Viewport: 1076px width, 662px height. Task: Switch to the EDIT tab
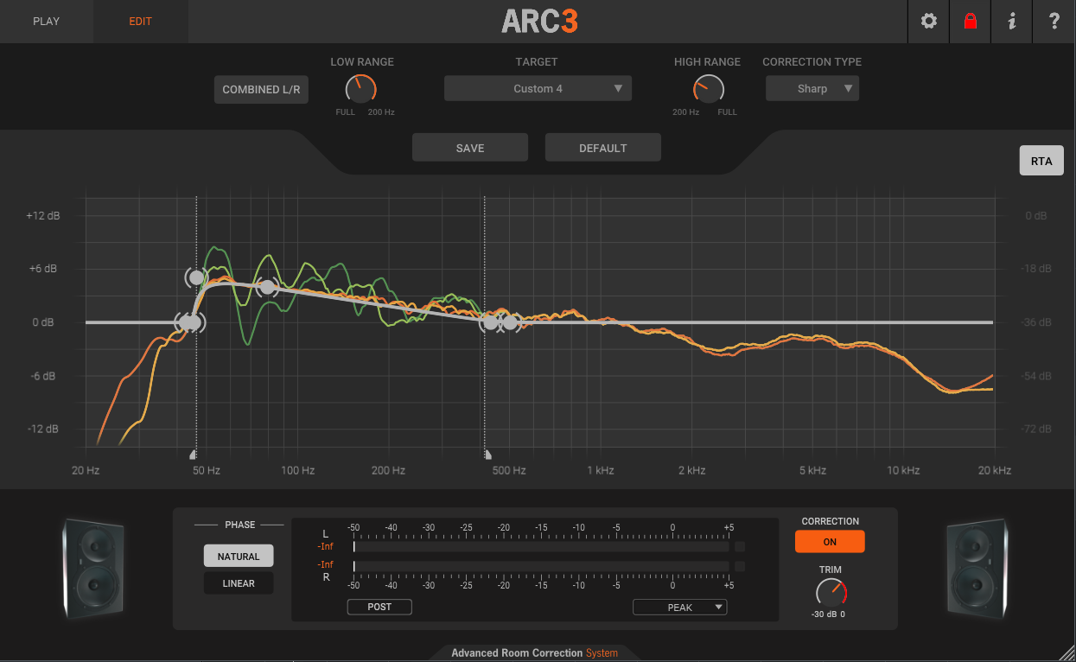(x=141, y=22)
